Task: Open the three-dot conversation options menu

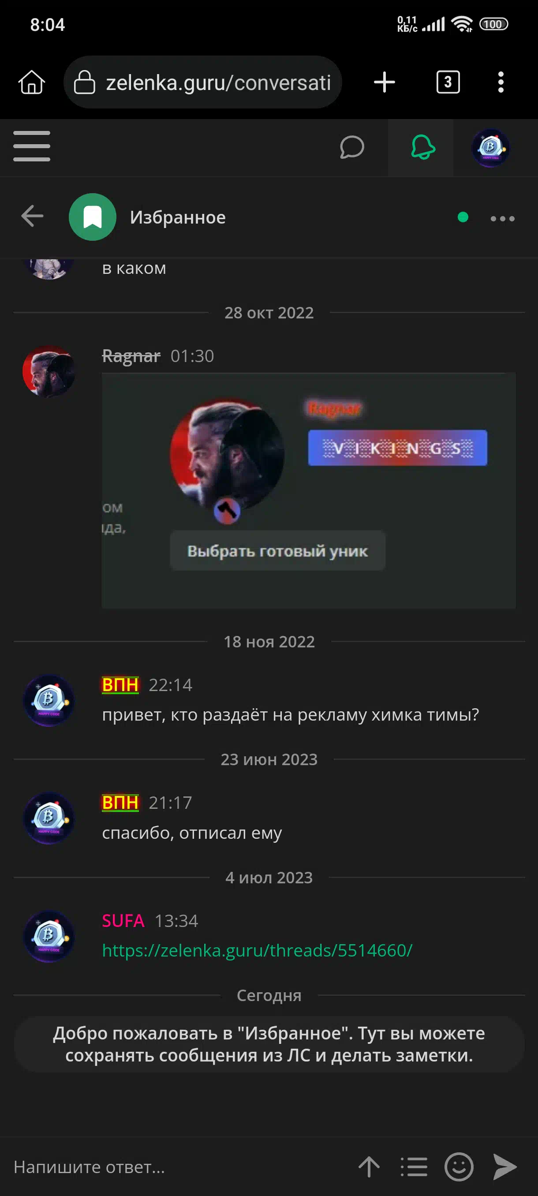Action: (x=503, y=218)
